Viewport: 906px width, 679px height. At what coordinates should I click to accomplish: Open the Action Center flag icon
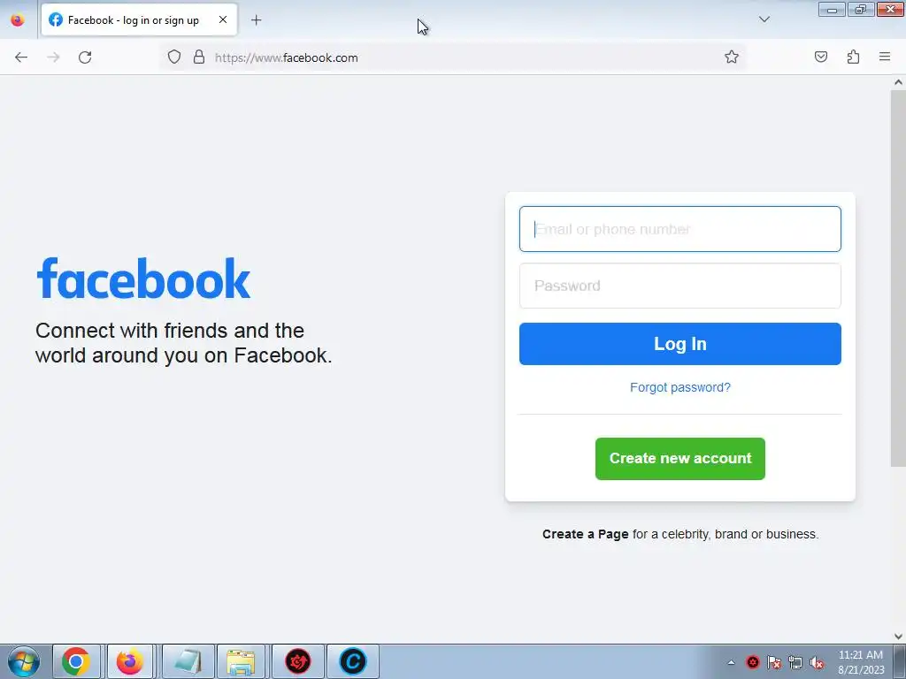pos(773,662)
